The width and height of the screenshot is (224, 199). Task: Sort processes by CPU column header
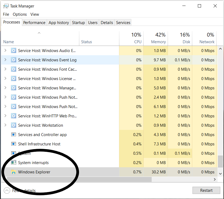point(136,39)
